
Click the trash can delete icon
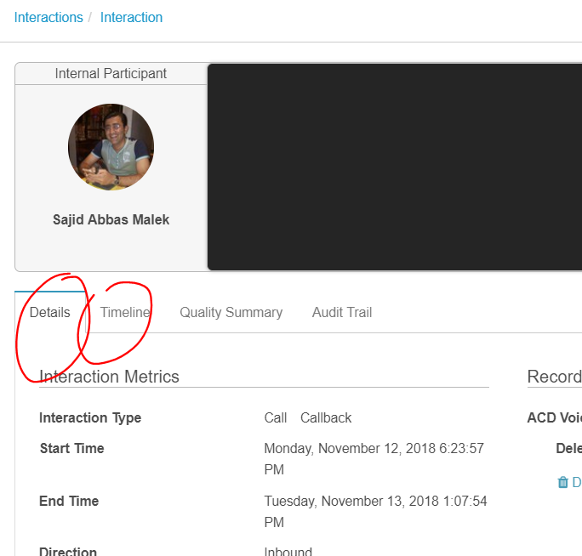tap(562, 482)
